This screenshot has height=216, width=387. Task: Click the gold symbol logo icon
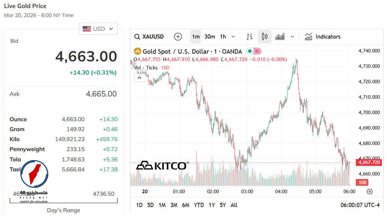pos(137,51)
